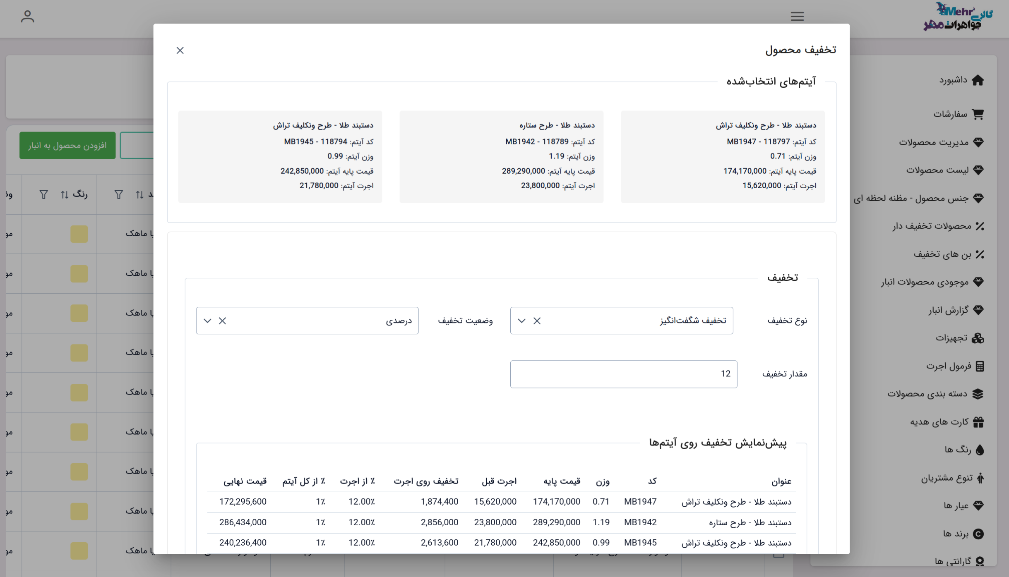Click the گارانتی ها award icon
Screen dimensions: 1009x577
point(980,561)
